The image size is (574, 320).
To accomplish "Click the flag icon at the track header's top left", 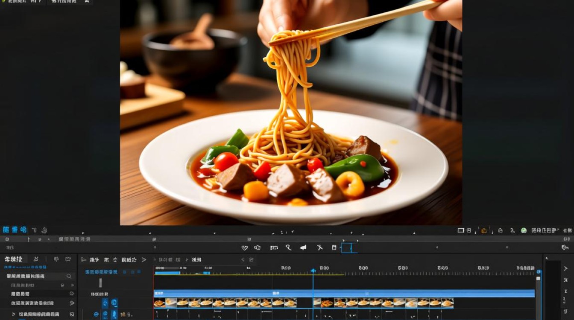I will tap(84, 259).
